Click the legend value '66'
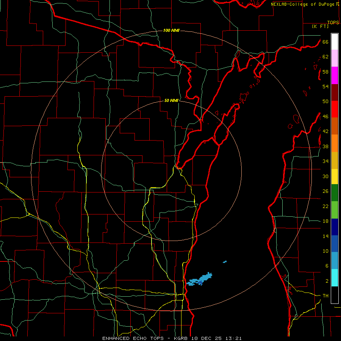This screenshot has width=341, height=341. (x=325, y=42)
